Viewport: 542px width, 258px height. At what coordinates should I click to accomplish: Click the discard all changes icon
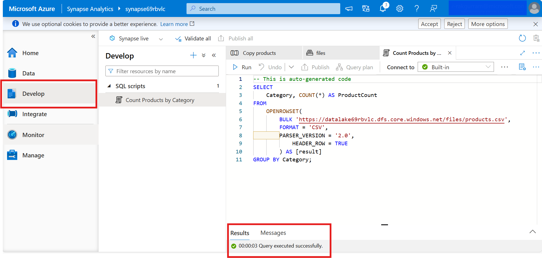(536, 38)
